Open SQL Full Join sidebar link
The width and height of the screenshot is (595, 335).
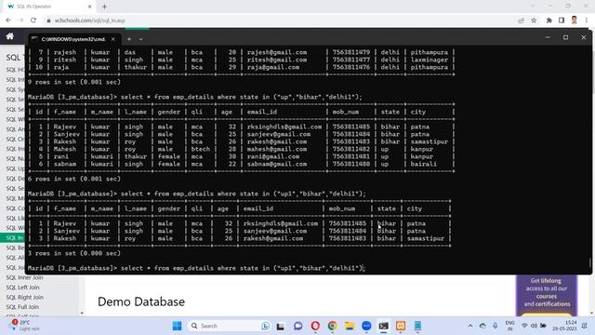click(22, 307)
